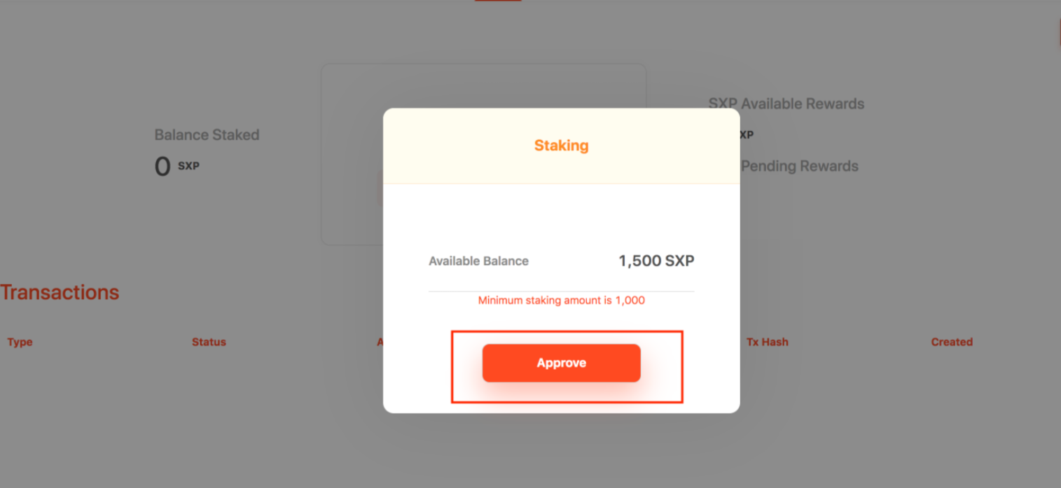Screen dimensions: 1061x488
Task: Click the Tx Hash column header
Action: tap(767, 342)
